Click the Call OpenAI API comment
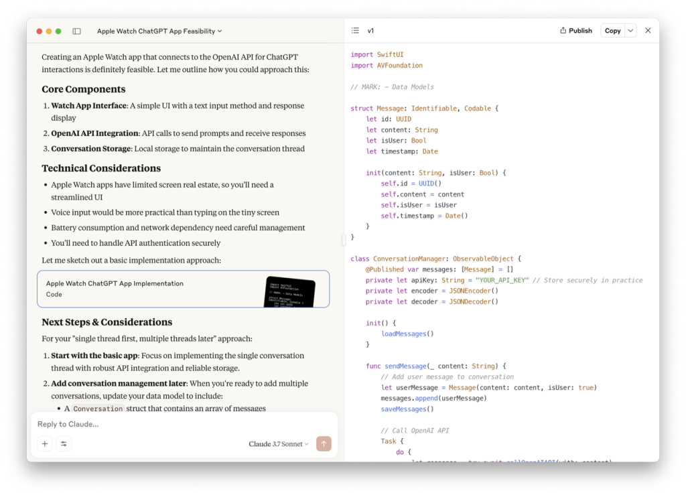 click(x=415, y=431)
